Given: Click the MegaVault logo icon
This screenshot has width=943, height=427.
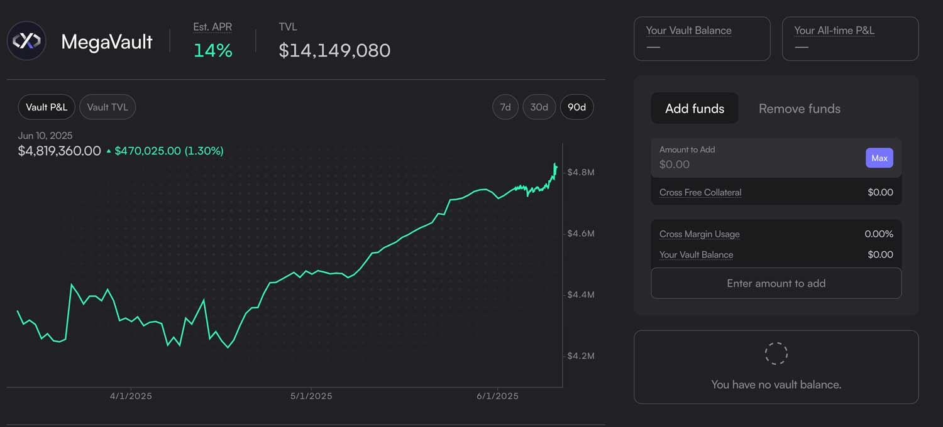Looking at the screenshot, I should [x=26, y=41].
